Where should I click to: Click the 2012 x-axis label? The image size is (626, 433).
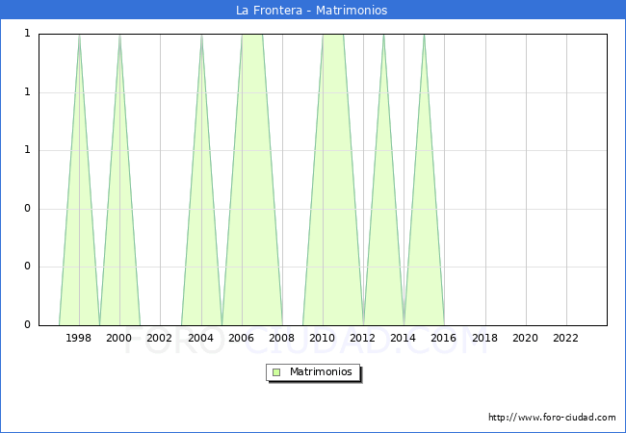point(363,338)
